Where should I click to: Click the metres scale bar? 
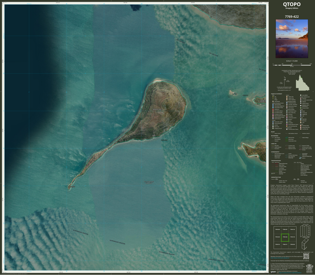pyautogui.click(x=292, y=65)
